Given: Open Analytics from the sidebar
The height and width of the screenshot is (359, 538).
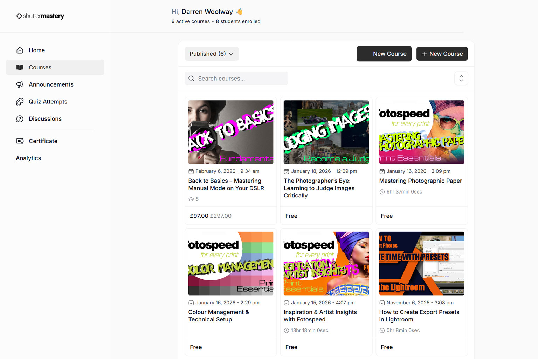Looking at the screenshot, I should tap(28, 158).
